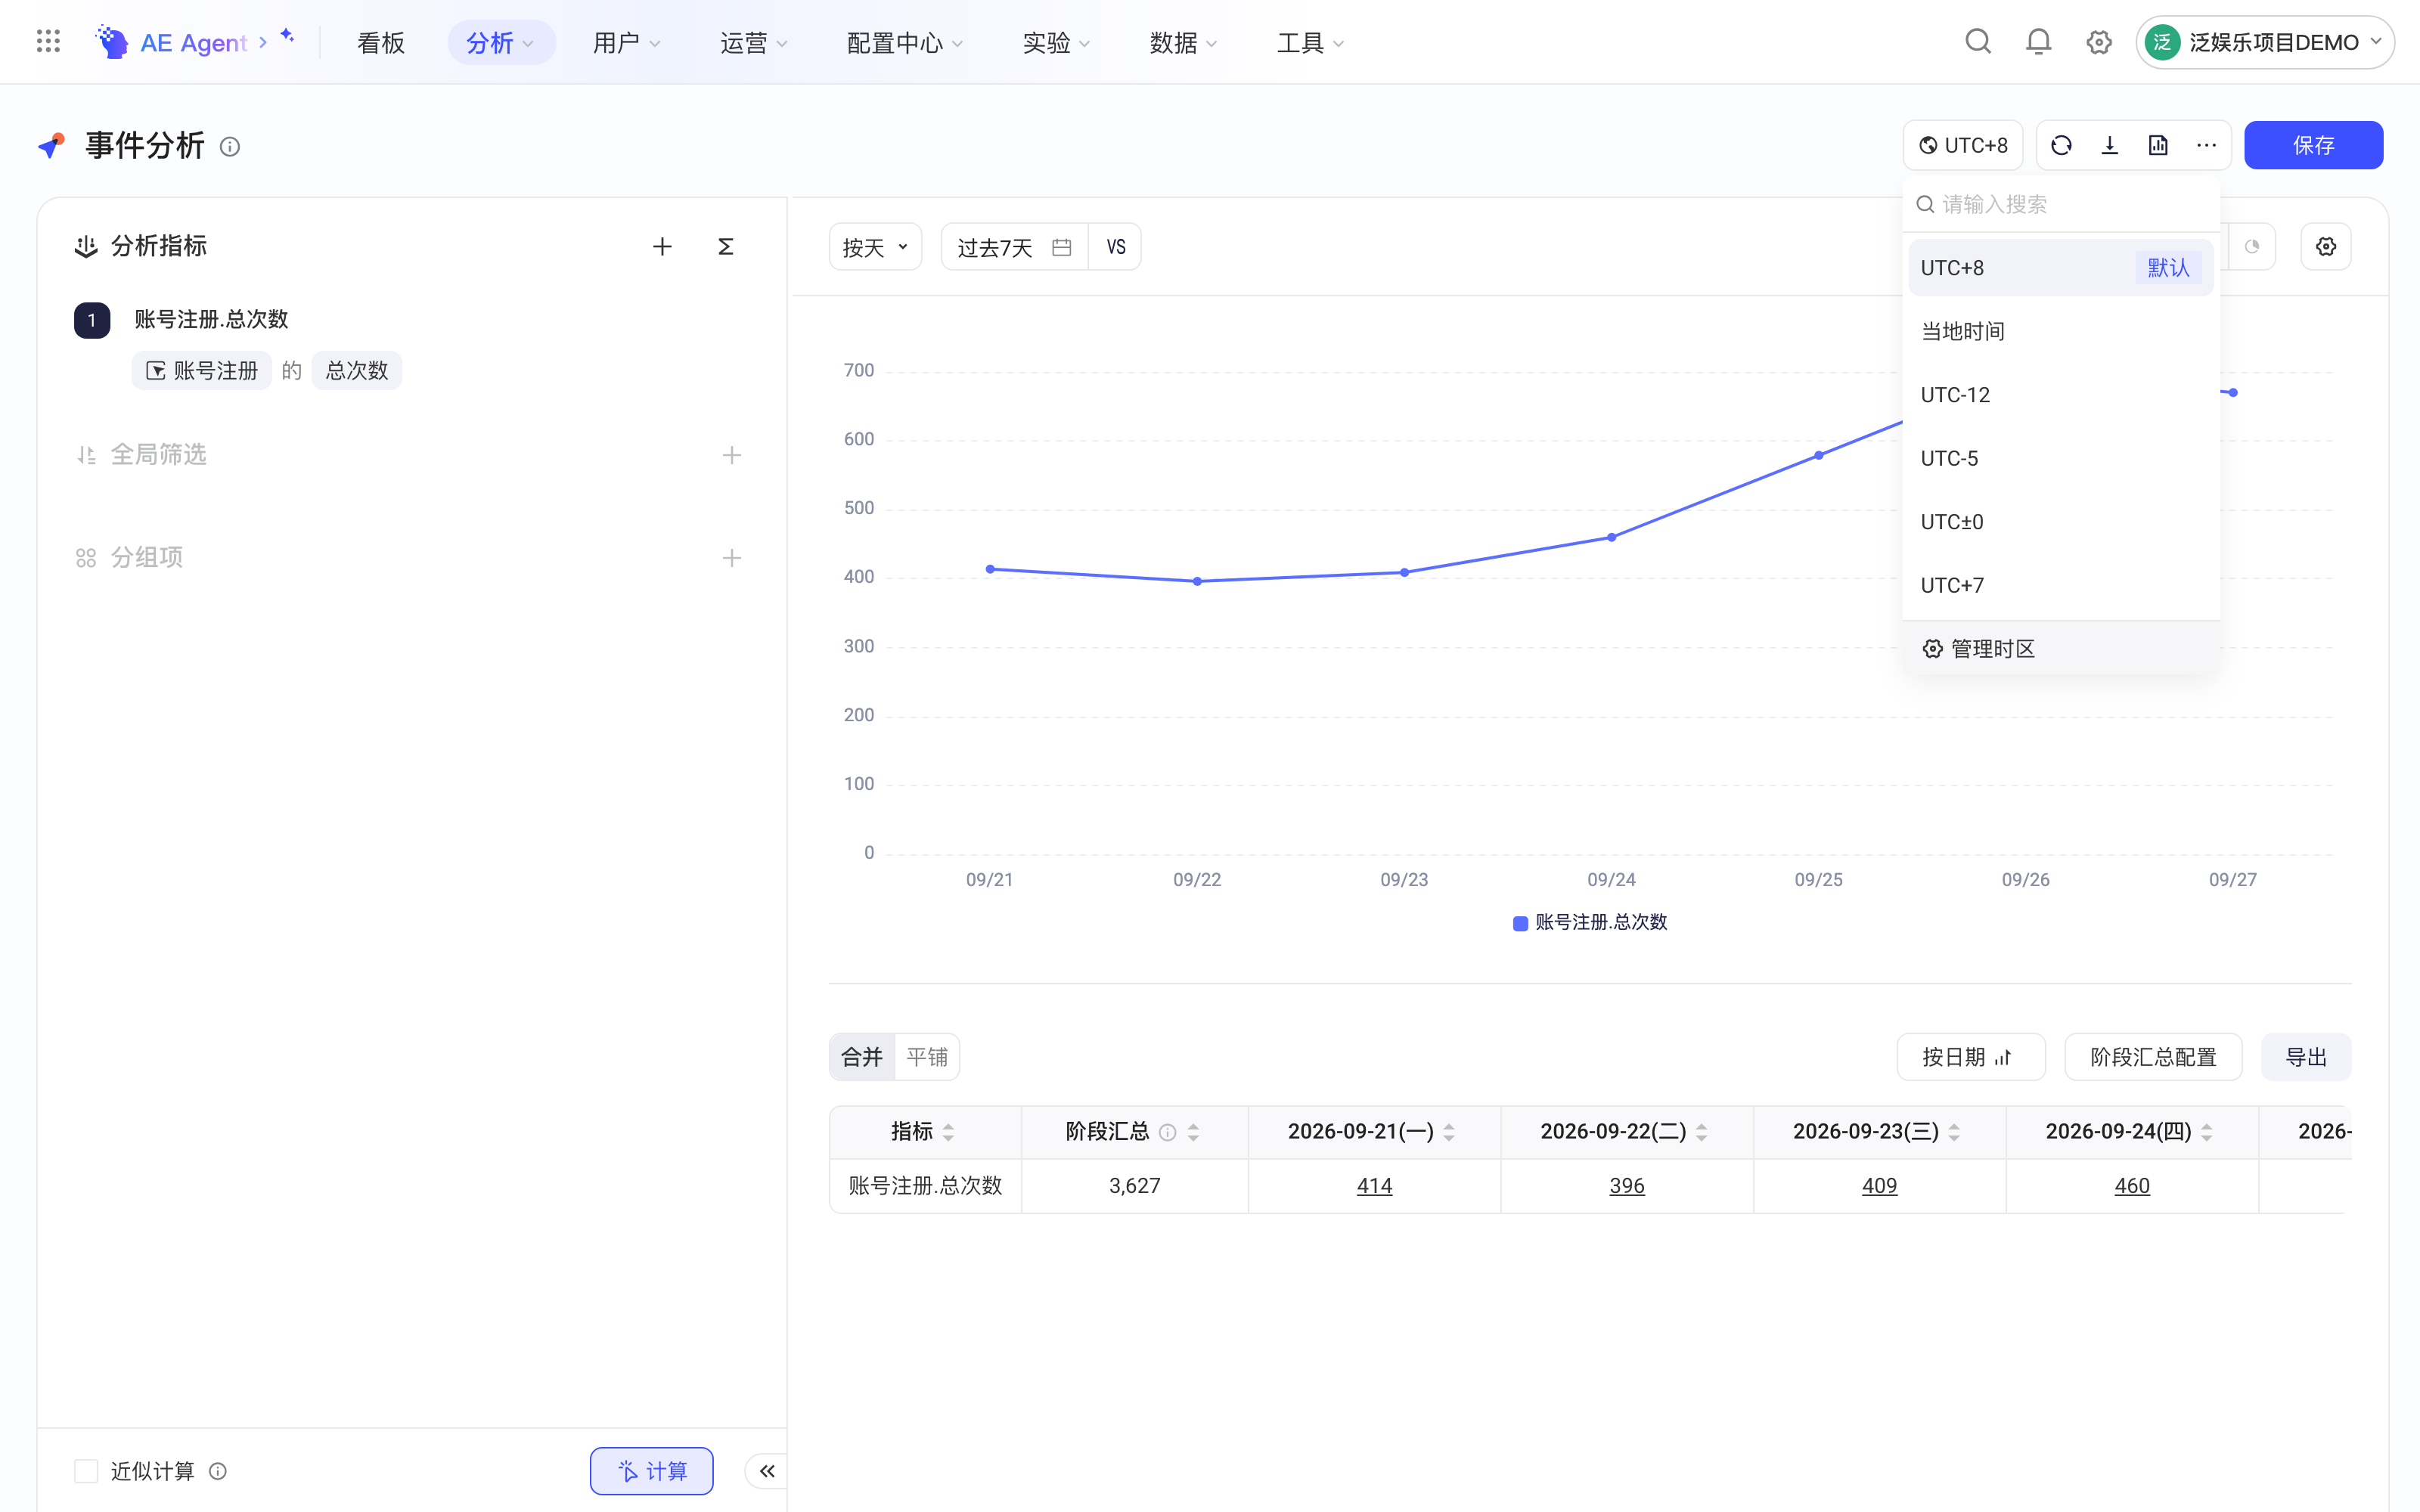Open the 看板 tab
Screen dimensions: 2420x1512
pyautogui.click(x=381, y=43)
